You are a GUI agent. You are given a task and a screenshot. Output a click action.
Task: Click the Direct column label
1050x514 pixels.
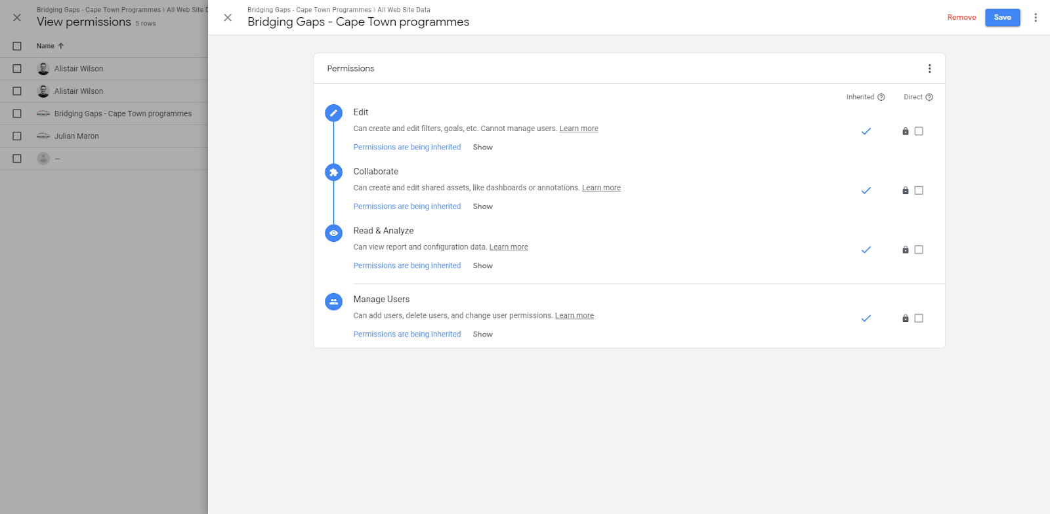coord(913,97)
